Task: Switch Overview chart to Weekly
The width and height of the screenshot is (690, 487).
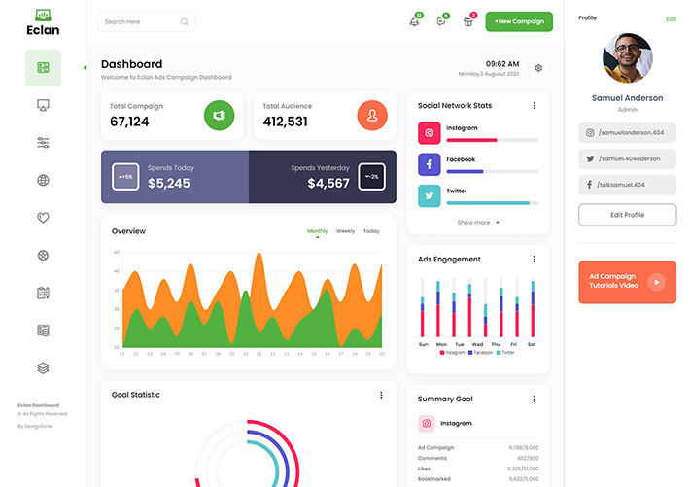Action: coord(345,231)
